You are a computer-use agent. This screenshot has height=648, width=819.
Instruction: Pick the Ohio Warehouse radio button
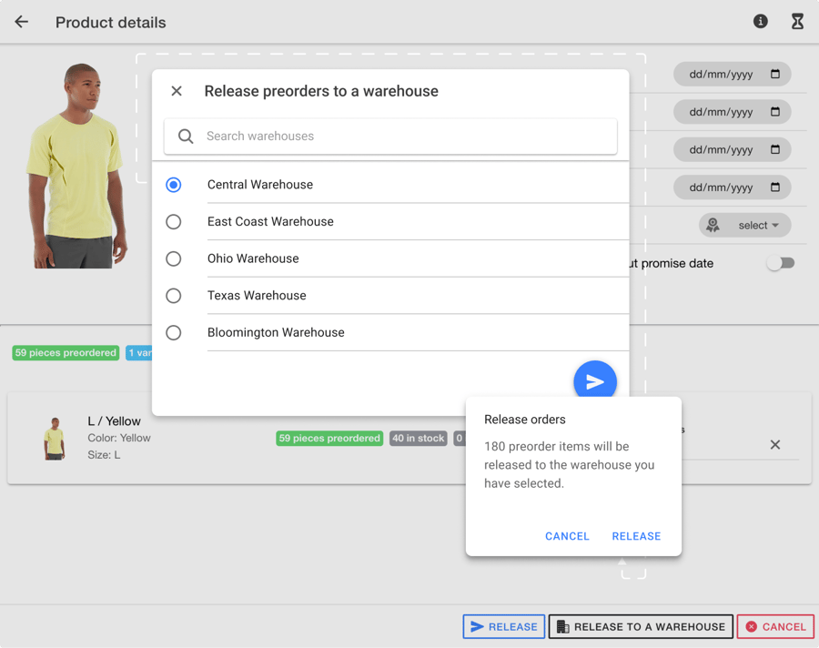[174, 258]
